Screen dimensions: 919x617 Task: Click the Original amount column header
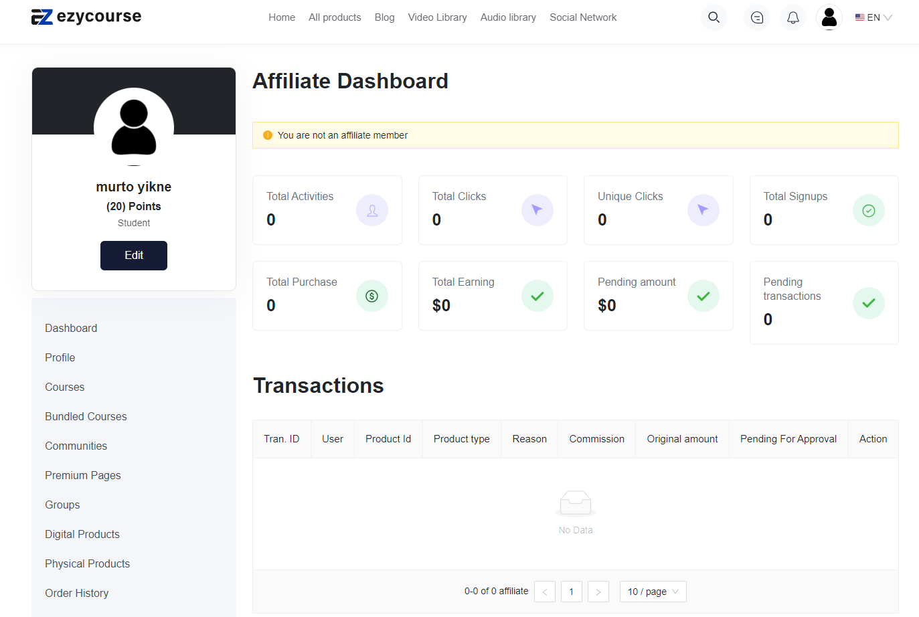683,439
